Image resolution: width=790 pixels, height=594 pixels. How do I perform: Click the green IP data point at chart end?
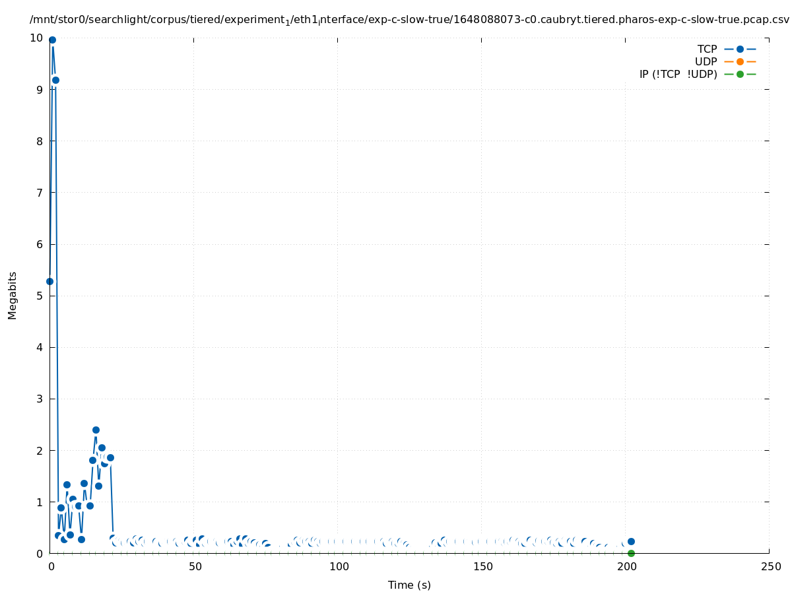(x=631, y=553)
